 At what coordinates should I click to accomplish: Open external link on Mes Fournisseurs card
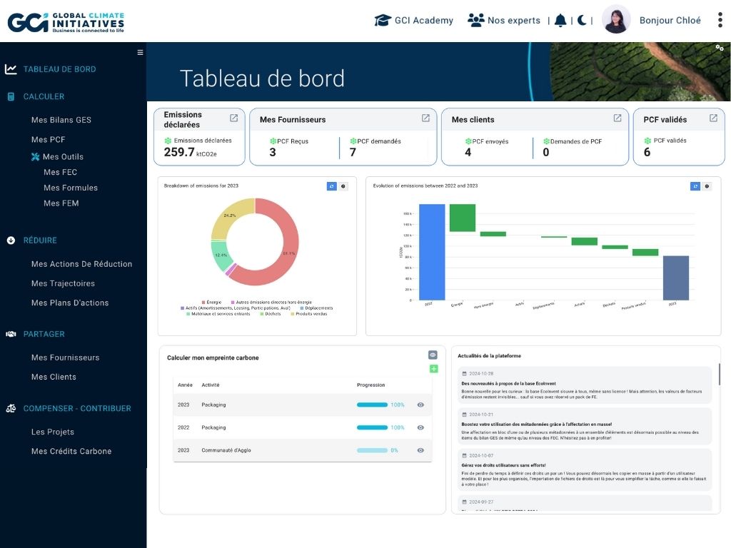[x=425, y=118]
